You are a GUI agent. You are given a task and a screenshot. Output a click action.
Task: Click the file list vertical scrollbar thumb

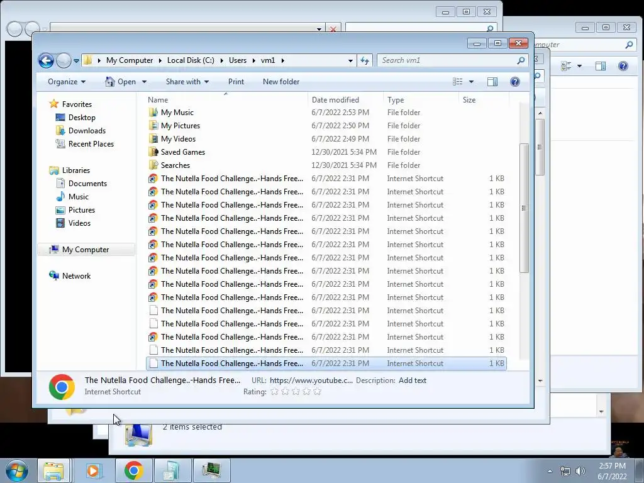(524, 208)
